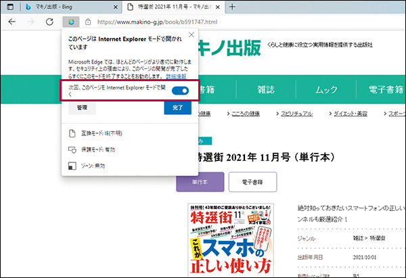Click the Internet Explorer mode icon in address bar
Screen dimensions: 406x278
click(x=73, y=22)
